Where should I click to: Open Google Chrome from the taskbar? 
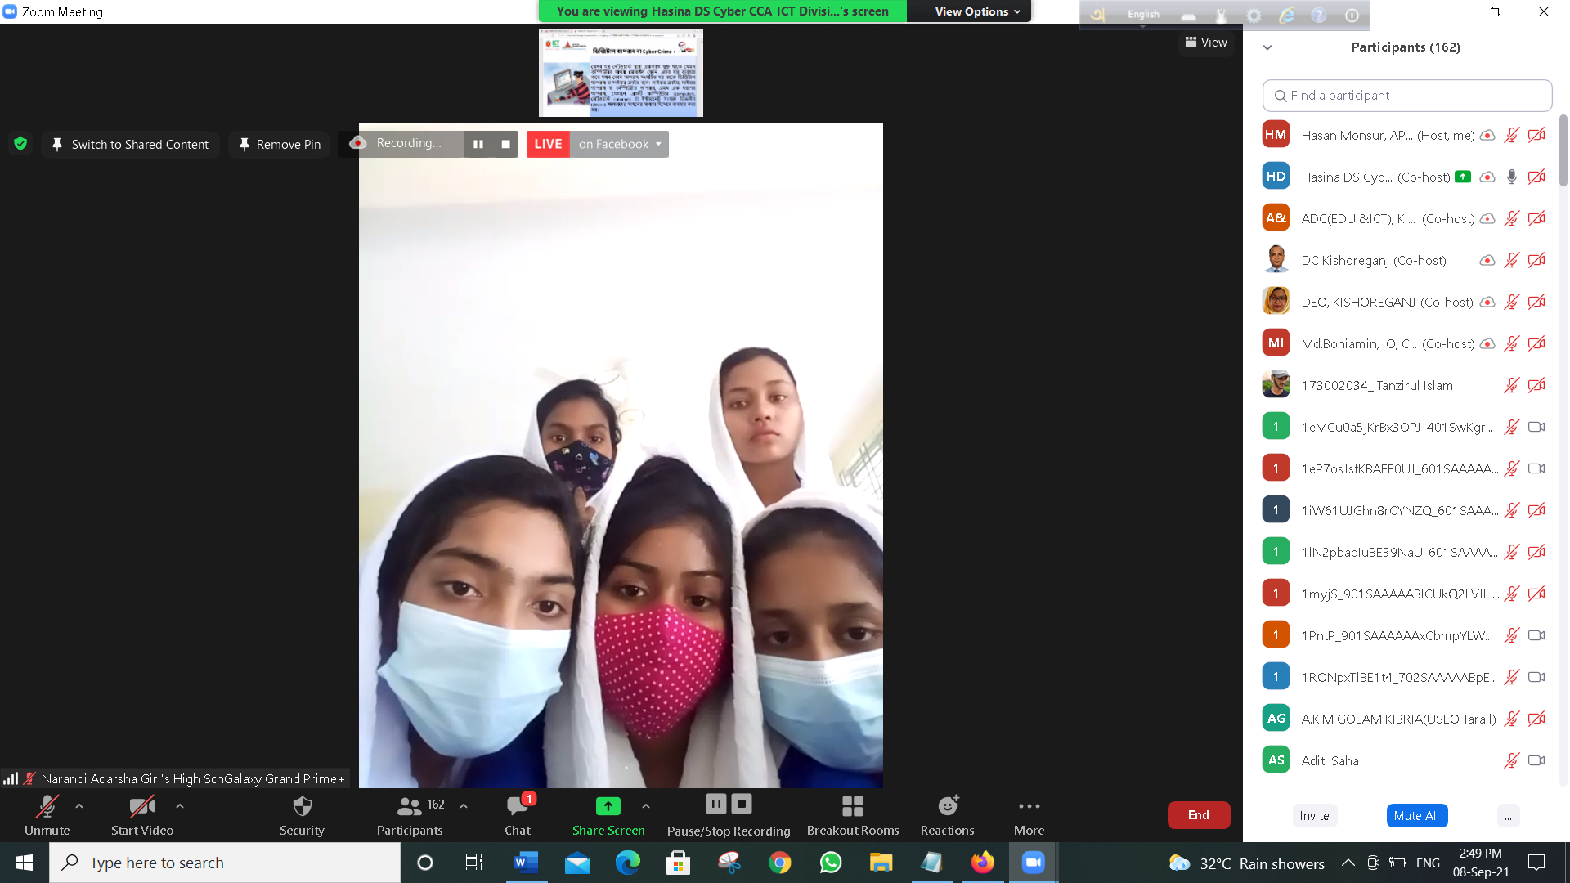click(x=779, y=863)
